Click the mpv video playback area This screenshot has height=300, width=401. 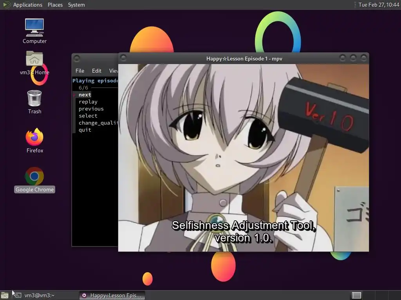click(x=244, y=158)
